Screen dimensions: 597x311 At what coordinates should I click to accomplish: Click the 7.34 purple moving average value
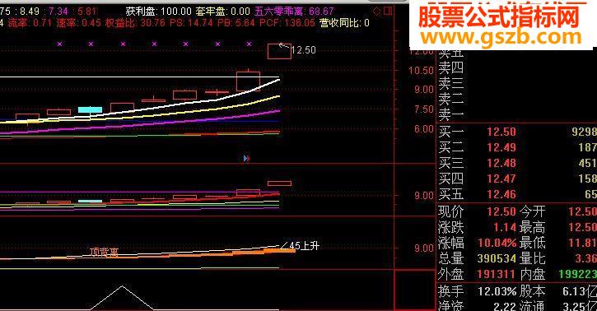point(58,12)
